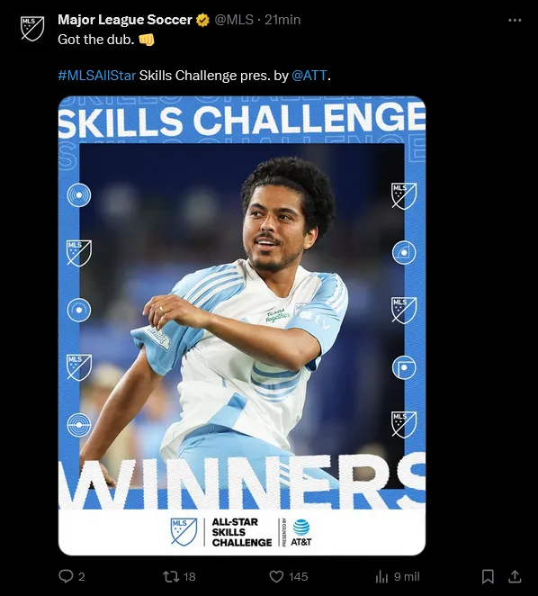
Task: Click the 18 reposts count
Action: click(189, 576)
